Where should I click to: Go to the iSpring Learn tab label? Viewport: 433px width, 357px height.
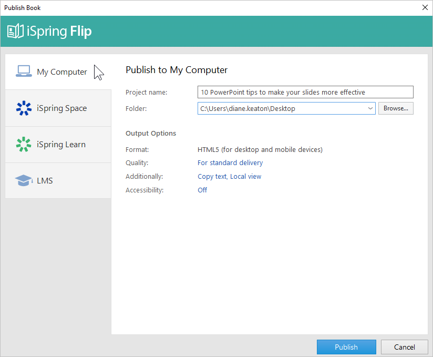click(x=61, y=145)
